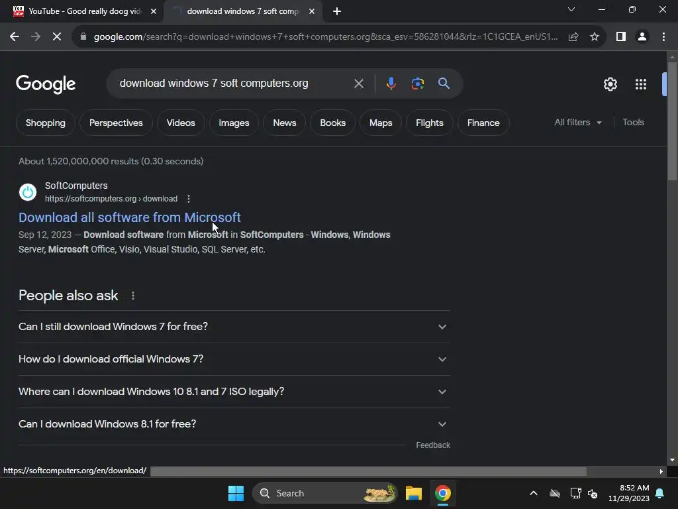This screenshot has height=509, width=678.
Task: Open Maps results
Action: click(x=381, y=123)
